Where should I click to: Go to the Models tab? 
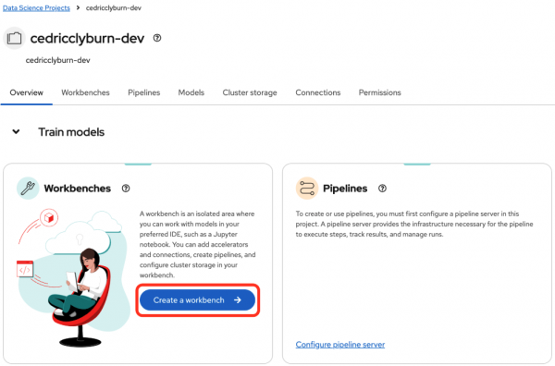coord(191,92)
